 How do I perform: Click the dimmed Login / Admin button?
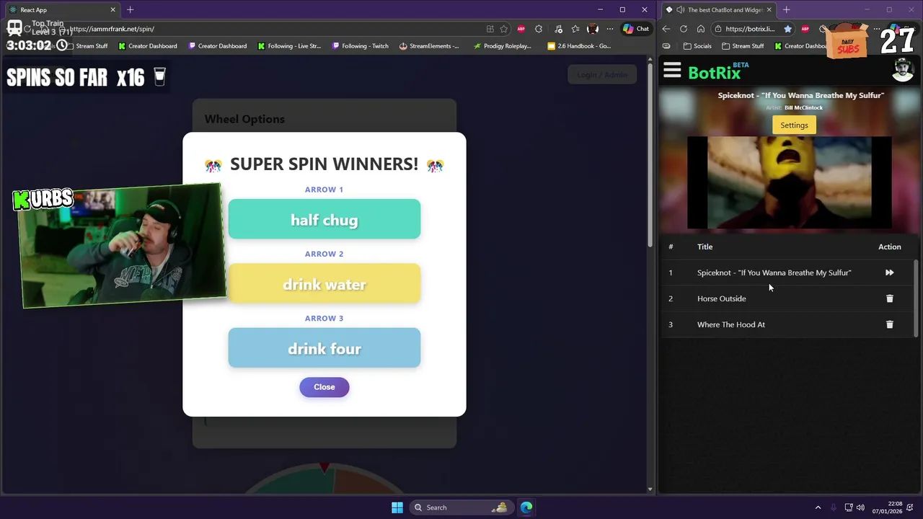coord(602,74)
